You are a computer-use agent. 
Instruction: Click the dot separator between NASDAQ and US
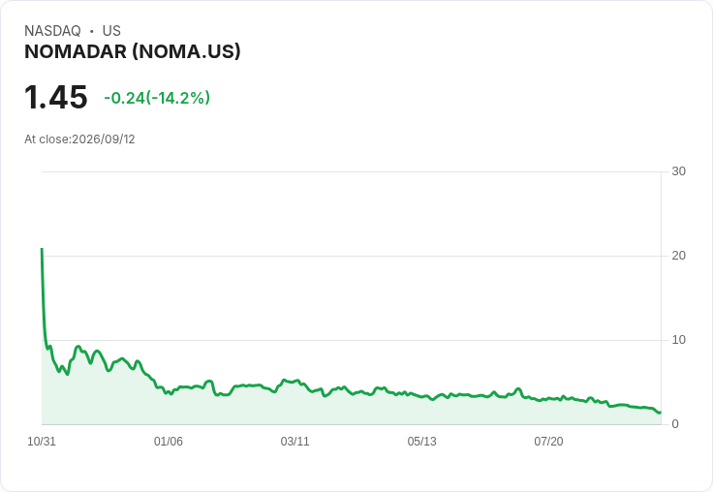coord(92,31)
